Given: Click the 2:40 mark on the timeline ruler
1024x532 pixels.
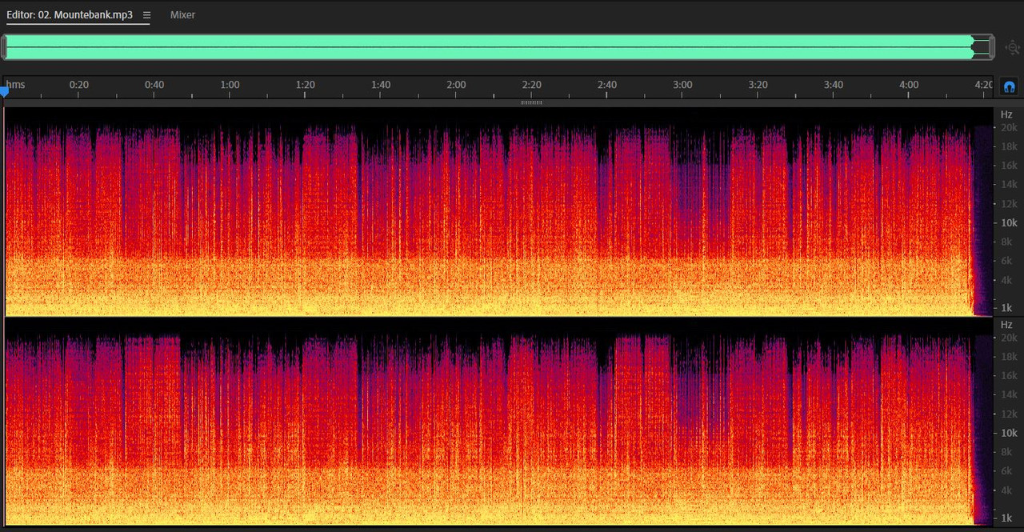Looking at the screenshot, I should (607, 85).
